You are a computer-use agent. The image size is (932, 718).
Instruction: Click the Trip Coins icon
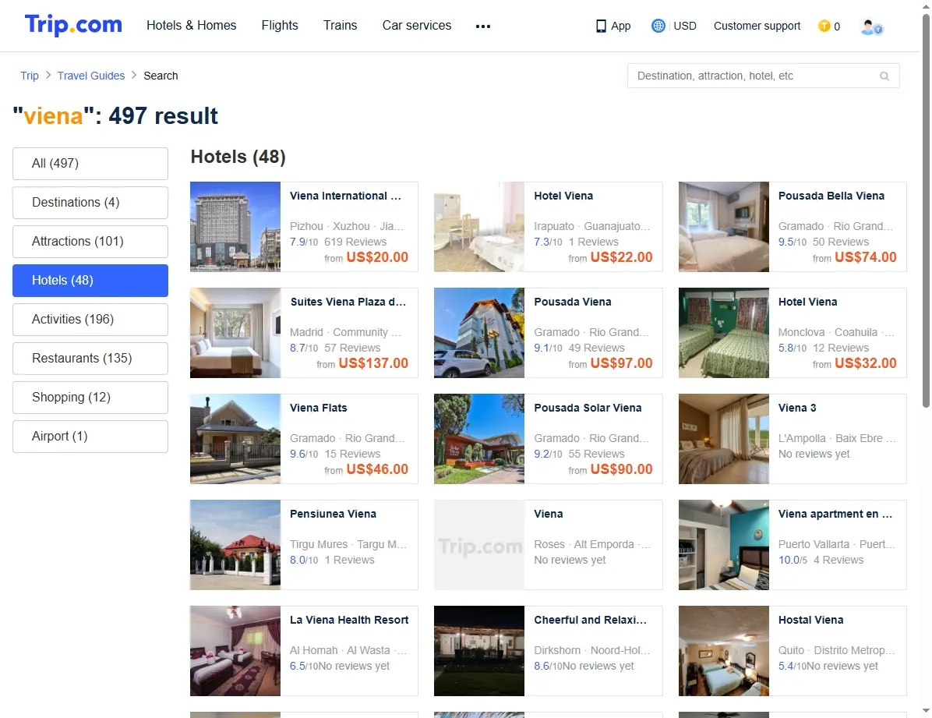click(x=824, y=26)
